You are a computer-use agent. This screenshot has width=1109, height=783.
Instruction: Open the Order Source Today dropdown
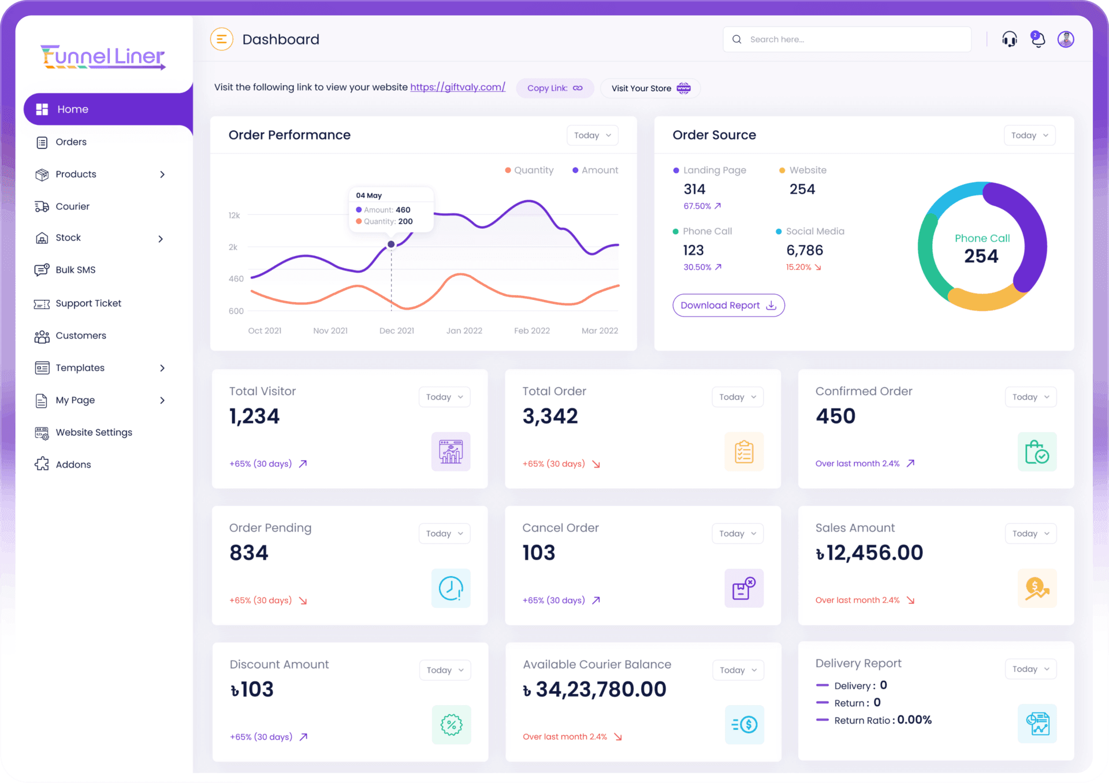click(x=1029, y=135)
